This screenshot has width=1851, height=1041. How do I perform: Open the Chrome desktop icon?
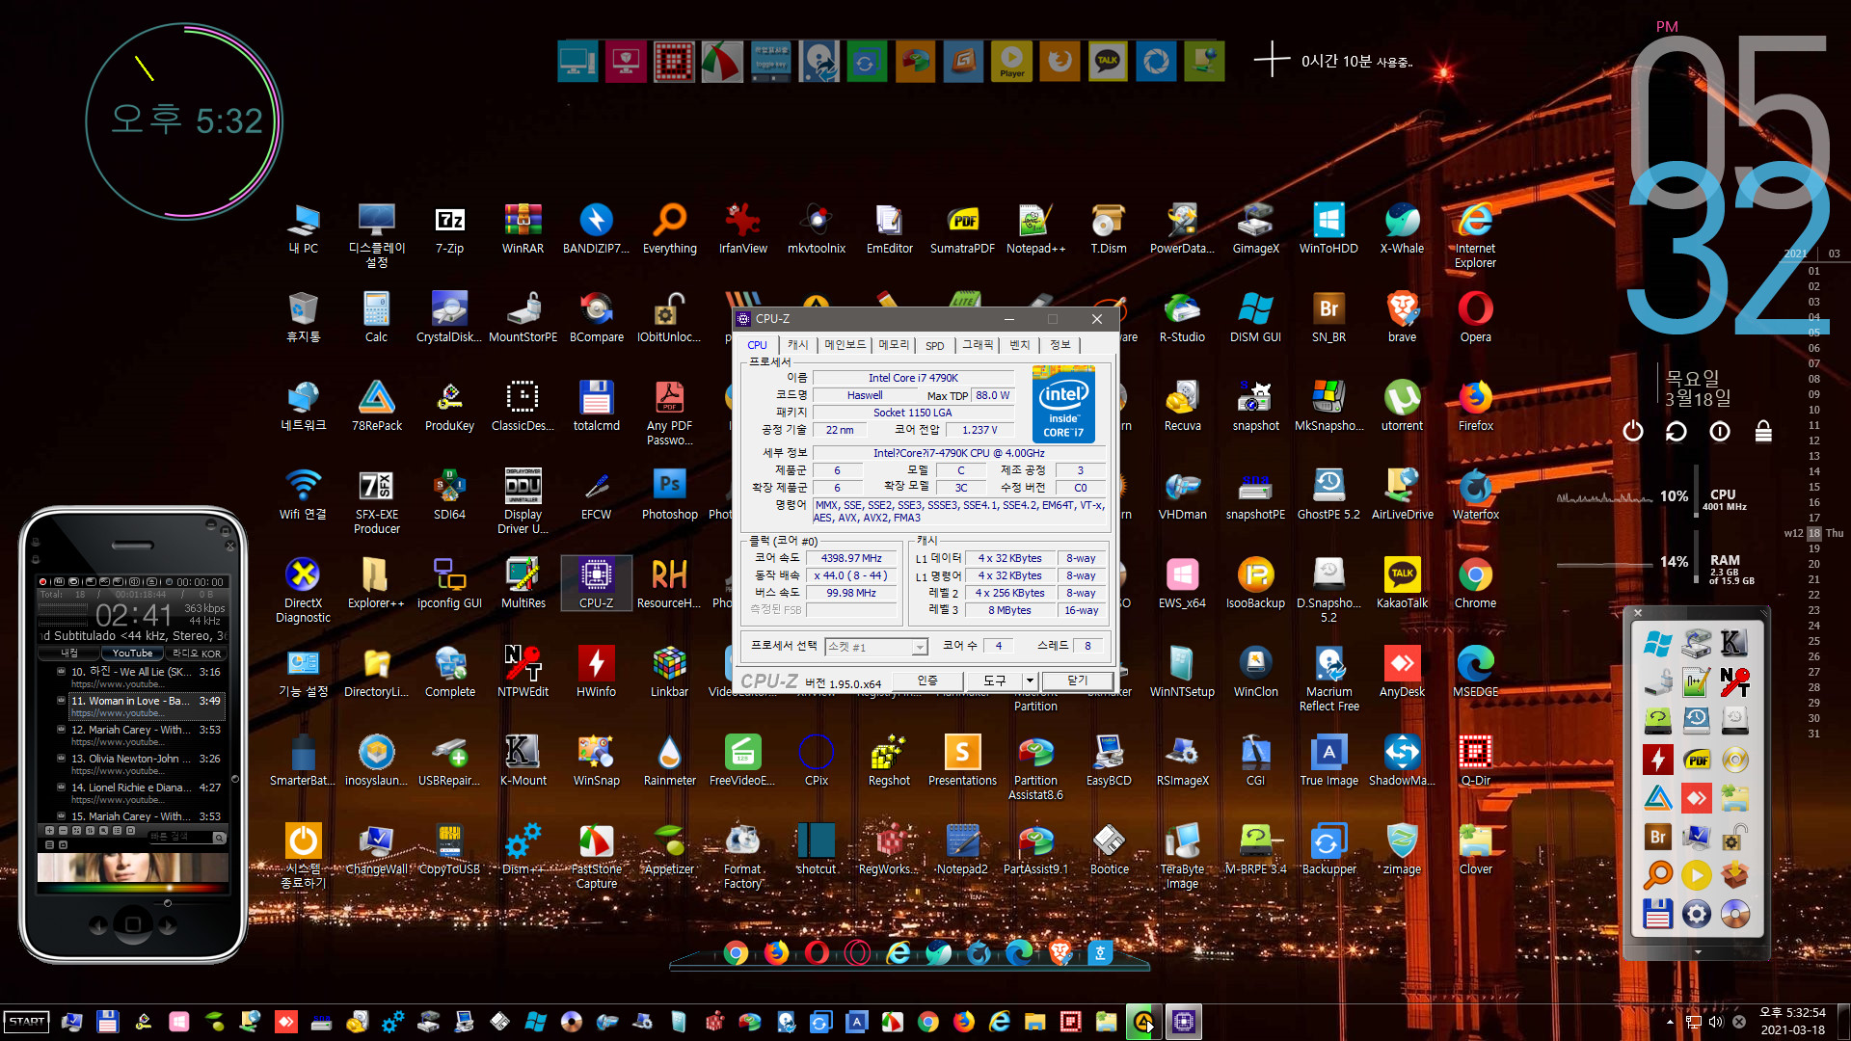click(1475, 583)
